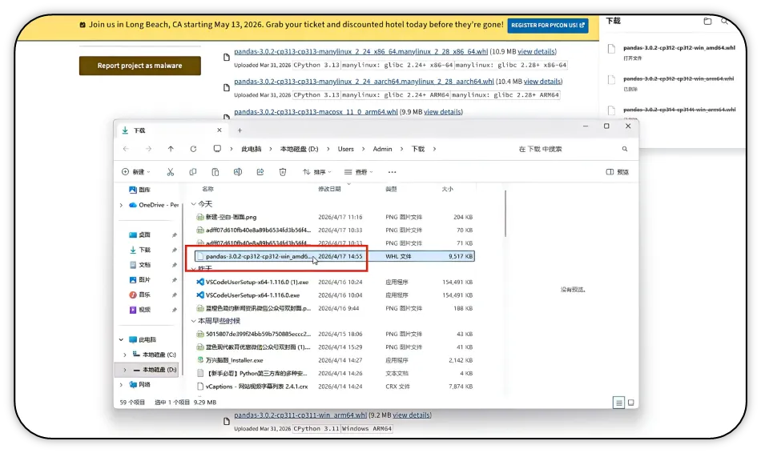
Task: Open pandas cp312 win_amd64.whl in browser downloads
Action: 679,47
